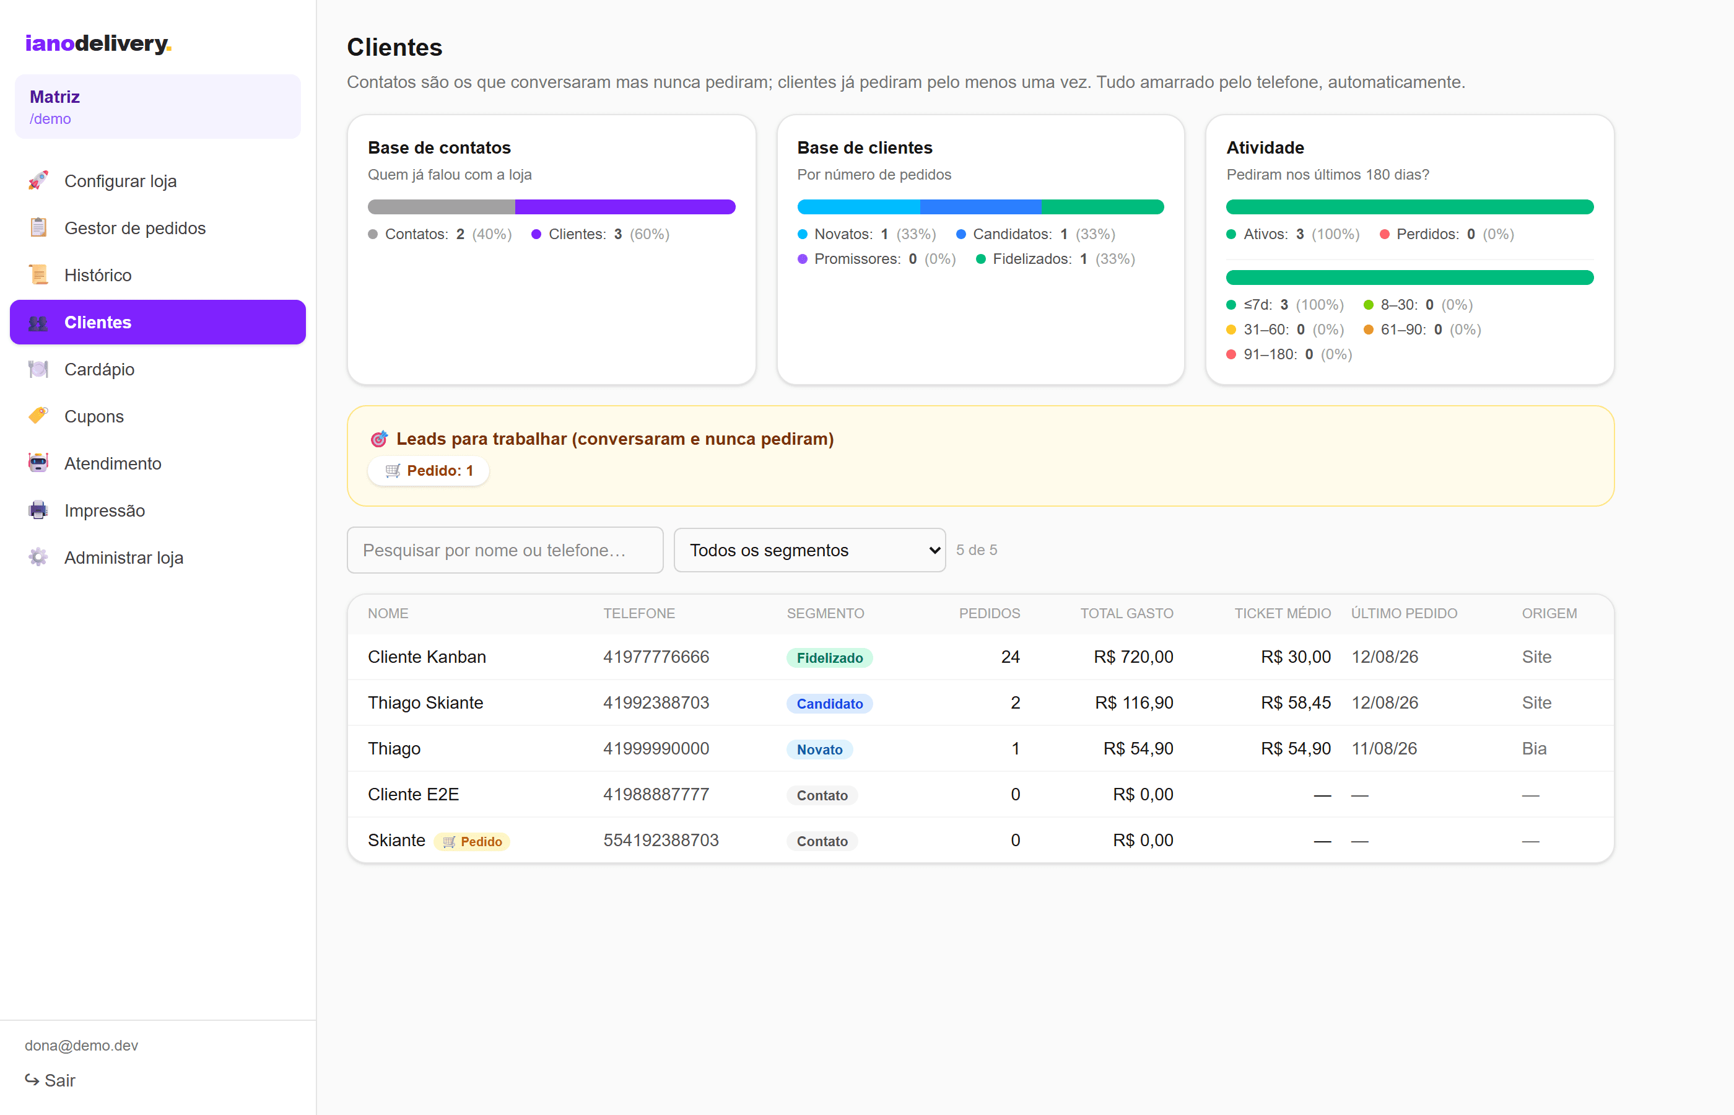Navigate to Atendimento
The height and width of the screenshot is (1115, 1734).
158,463
